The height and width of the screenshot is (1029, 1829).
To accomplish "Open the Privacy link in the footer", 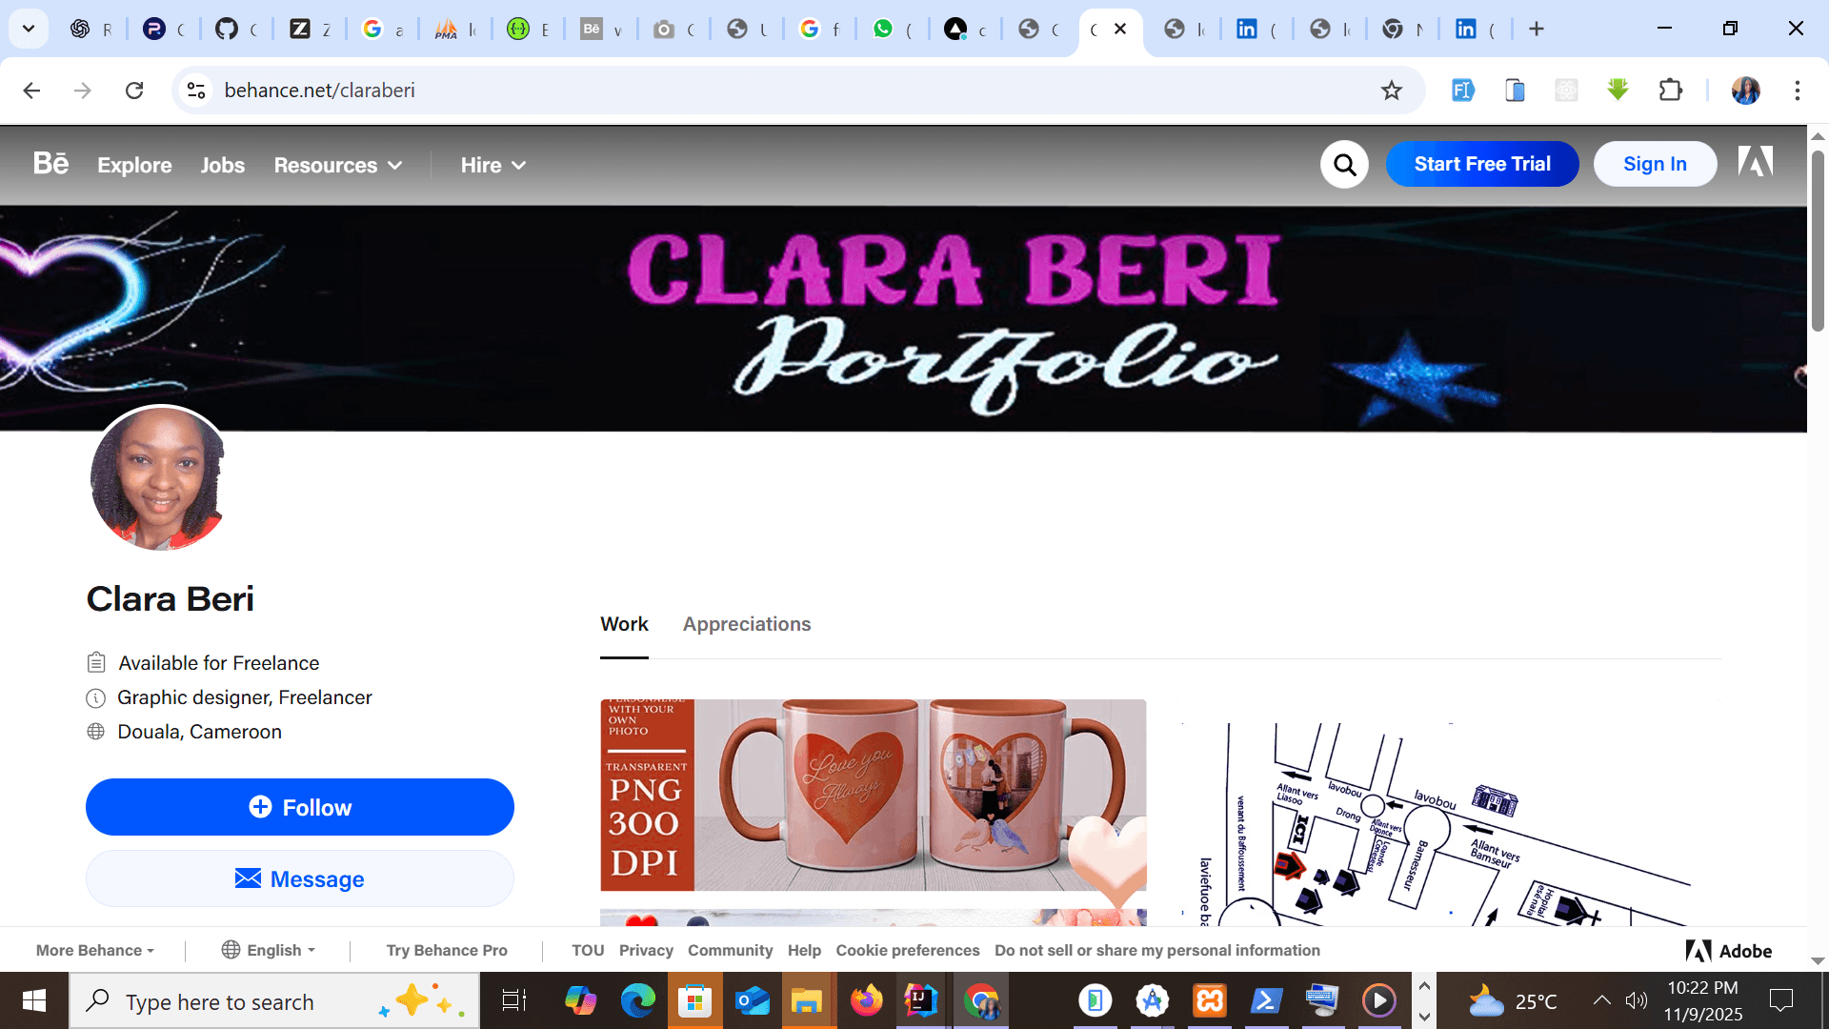I will click(646, 950).
